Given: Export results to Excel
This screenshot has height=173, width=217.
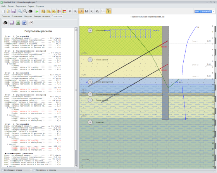Looking at the screenshot, I should 18,23.
